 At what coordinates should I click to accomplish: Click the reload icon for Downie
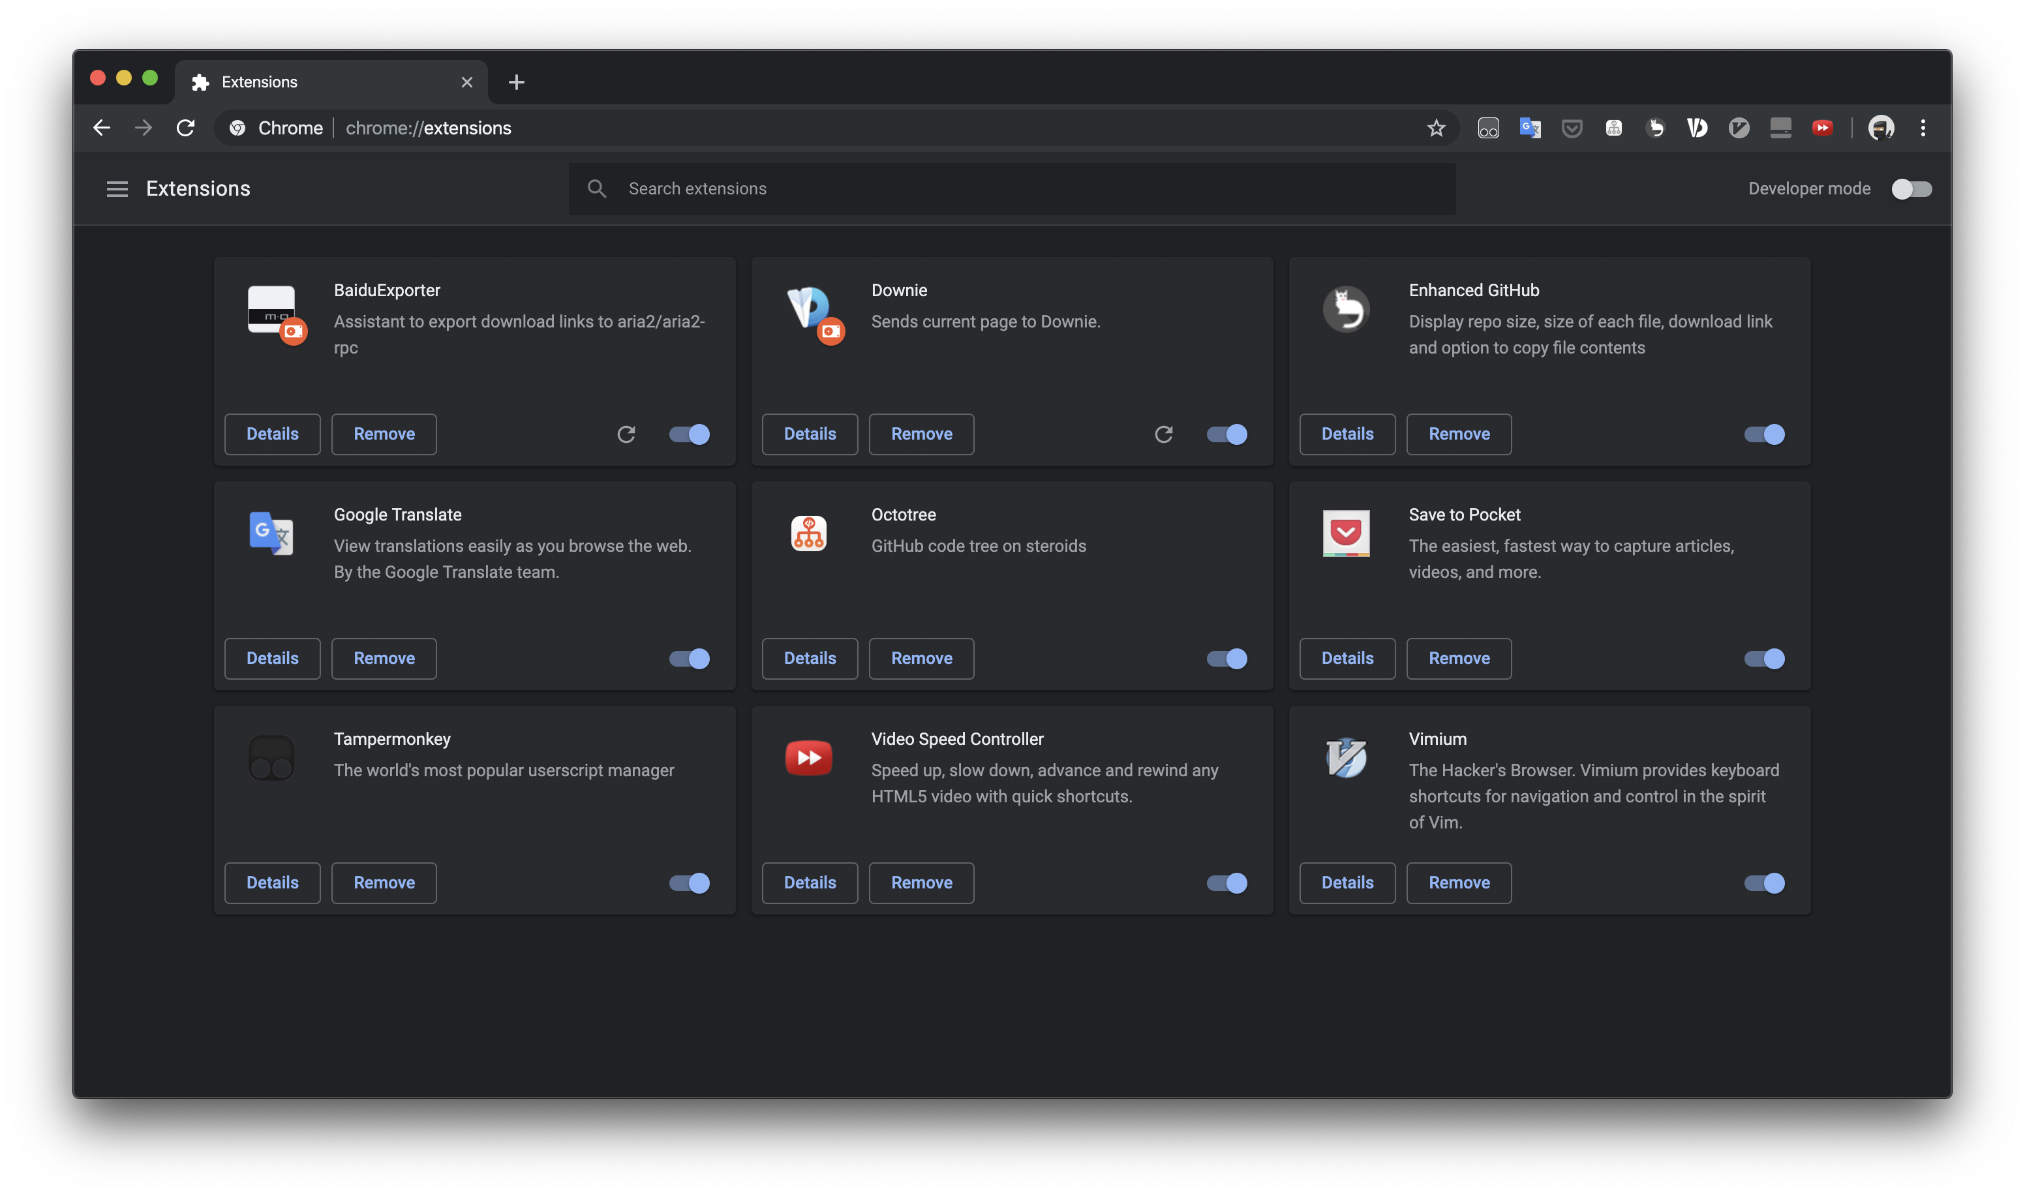[x=1163, y=435]
